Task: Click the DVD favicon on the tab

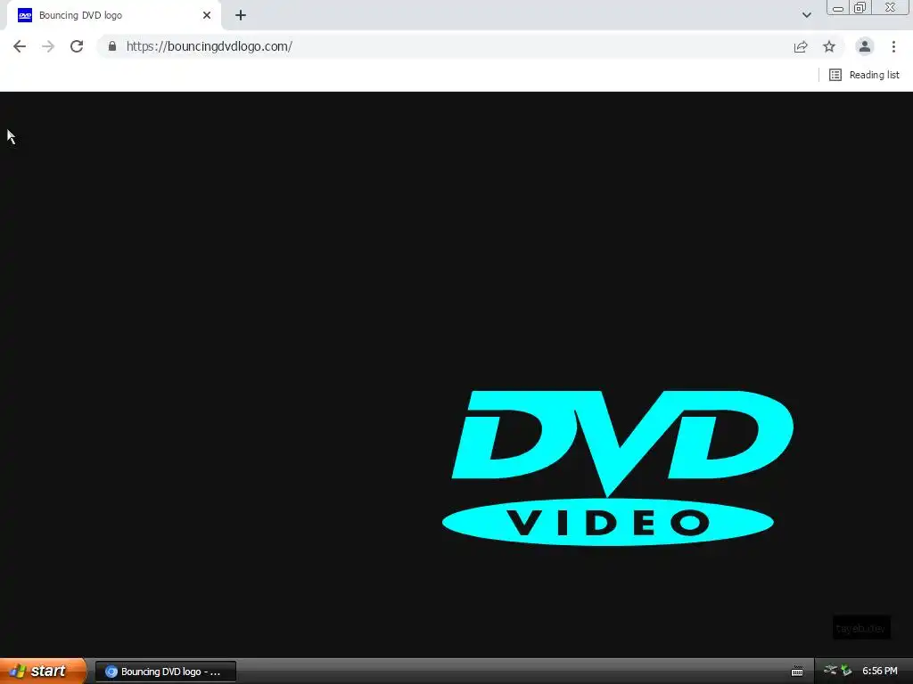Action: (x=25, y=16)
